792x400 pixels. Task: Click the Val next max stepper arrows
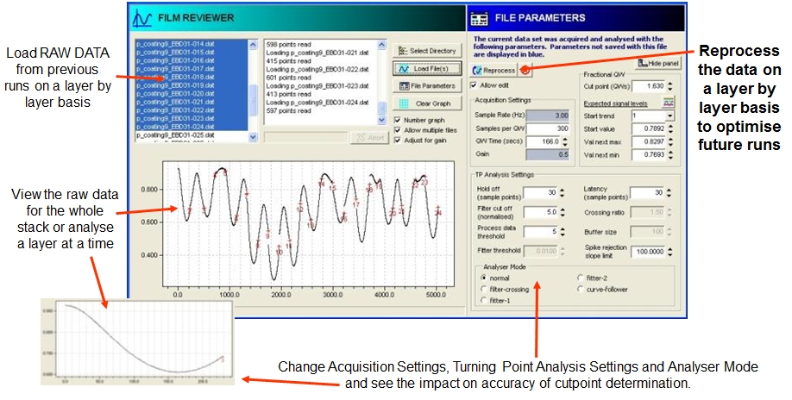(x=669, y=142)
